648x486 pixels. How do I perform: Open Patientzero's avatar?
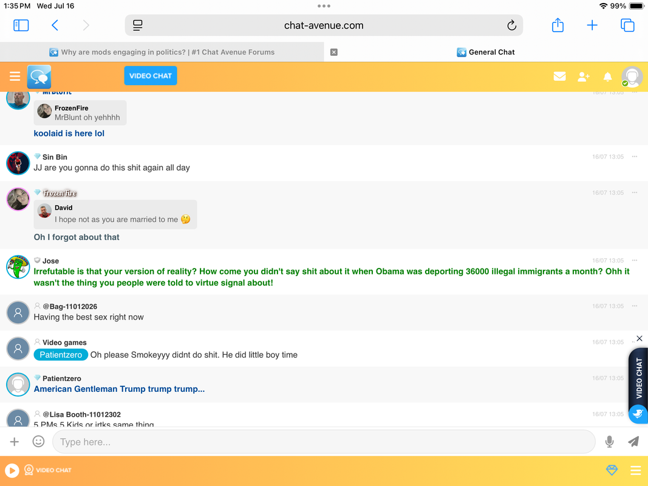18,385
